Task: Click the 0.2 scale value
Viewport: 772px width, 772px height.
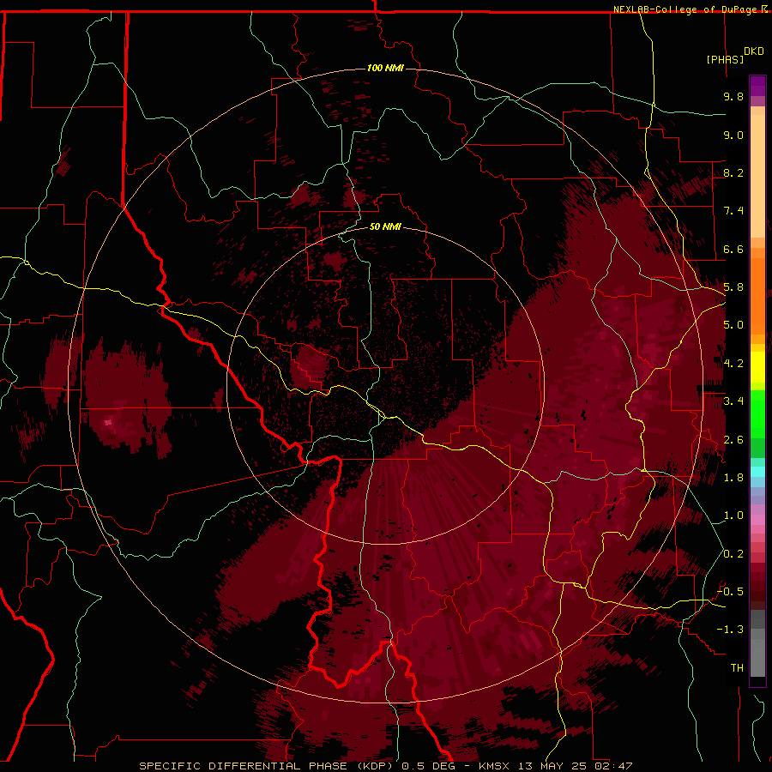Action: pyautogui.click(x=733, y=554)
